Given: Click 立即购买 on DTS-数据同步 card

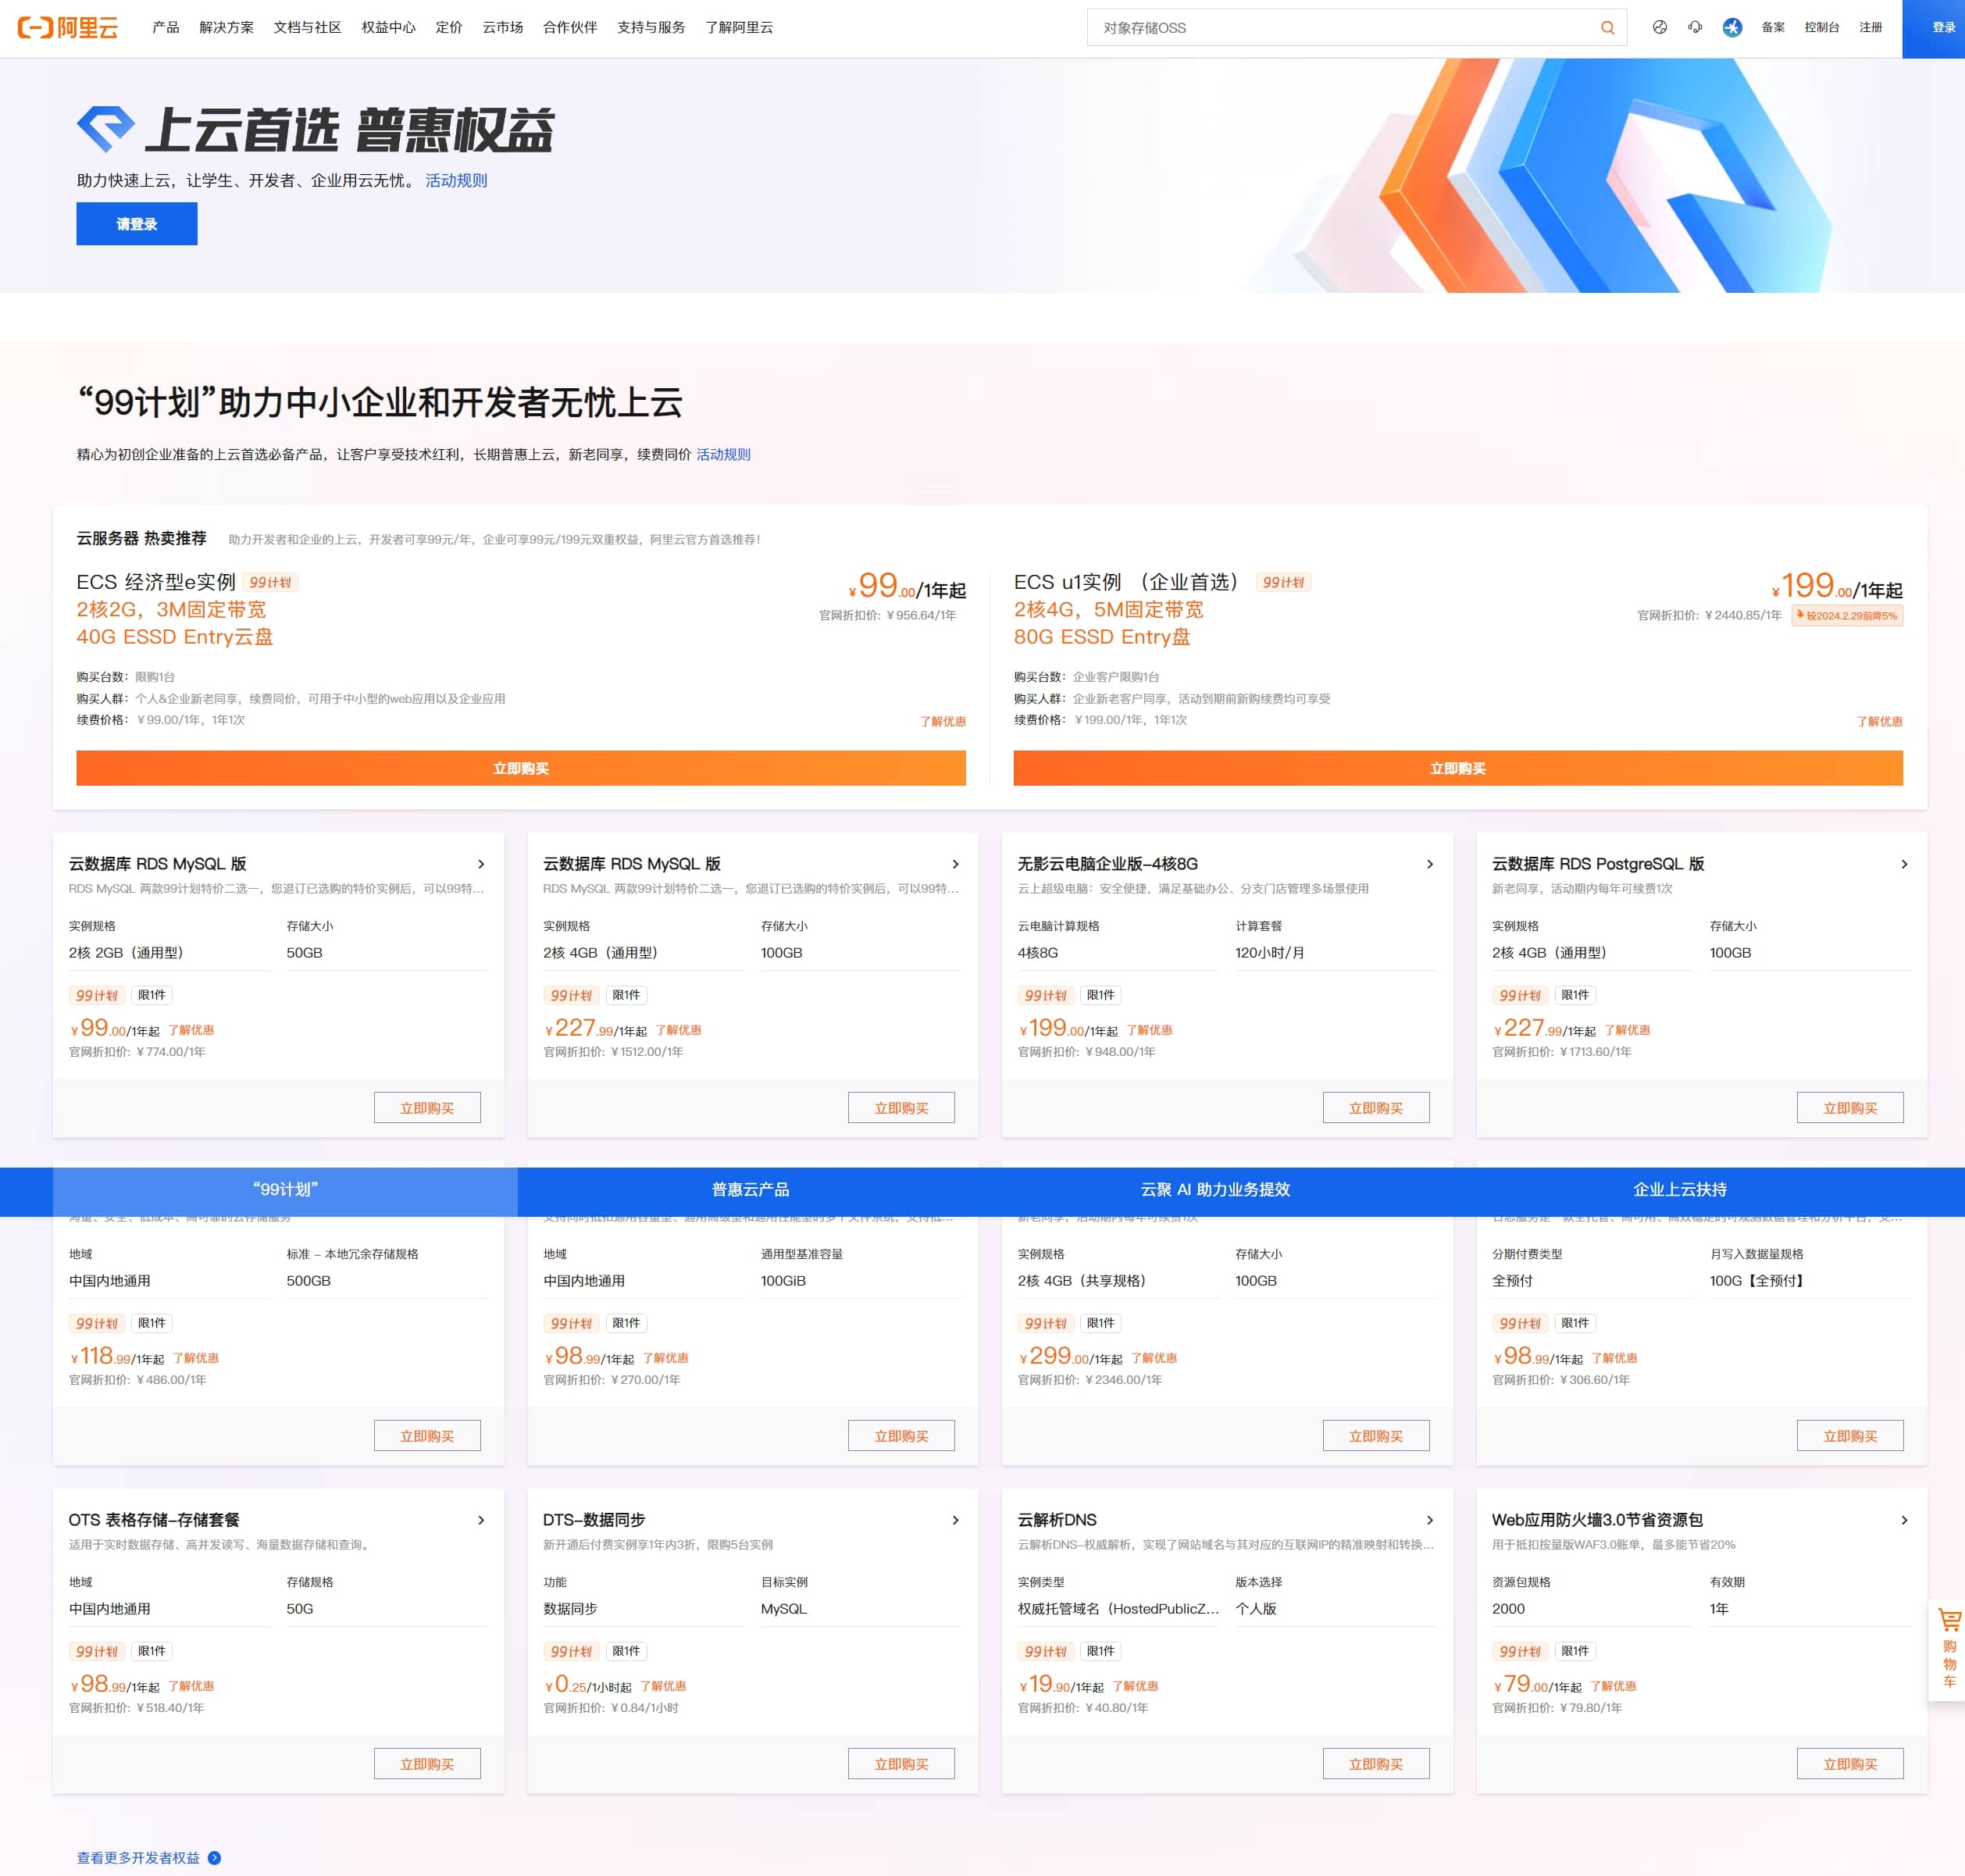Looking at the screenshot, I should 901,1764.
